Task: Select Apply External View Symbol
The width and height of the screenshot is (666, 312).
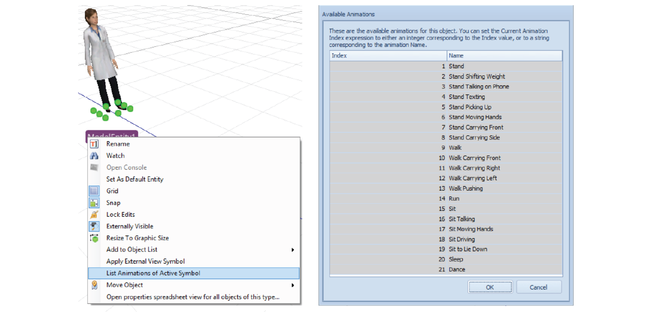Action: pyautogui.click(x=145, y=262)
